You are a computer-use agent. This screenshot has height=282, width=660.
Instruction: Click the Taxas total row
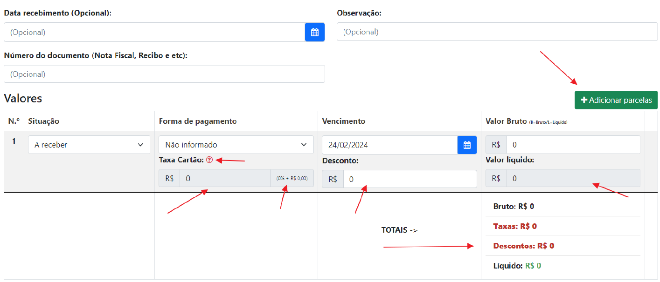pyautogui.click(x=515, y=226)
